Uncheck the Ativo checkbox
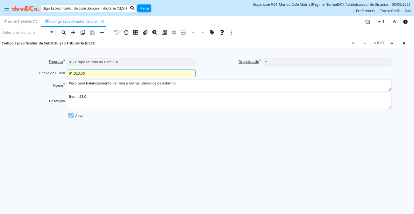 pyautogui.click(x=71, y=116)
